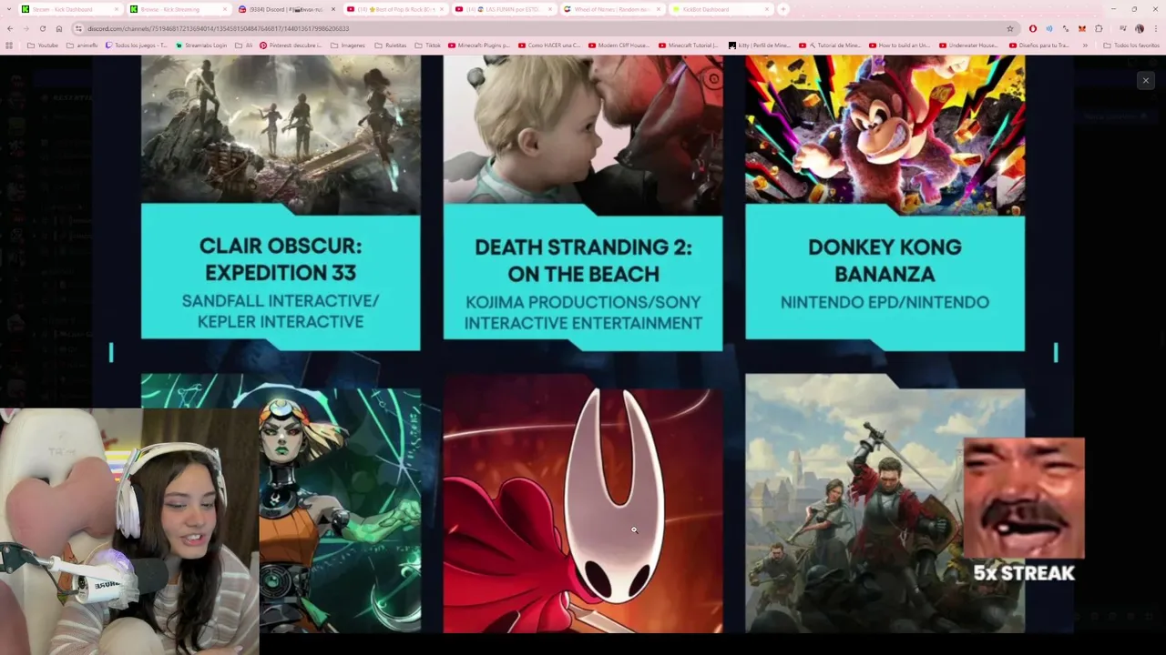Bookmark this page with the star icon
The width and height of the screenshot is (1166, 655).
1009,28
